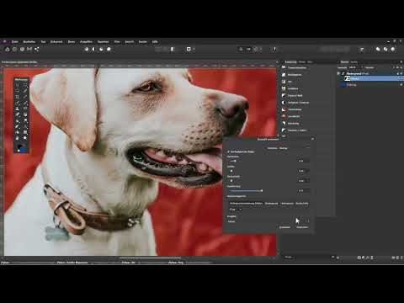The image size is (404, 303).
Task: Open the brush width dropdown below mode buttons
Action: pyautogui.click(x=235, y=210)
